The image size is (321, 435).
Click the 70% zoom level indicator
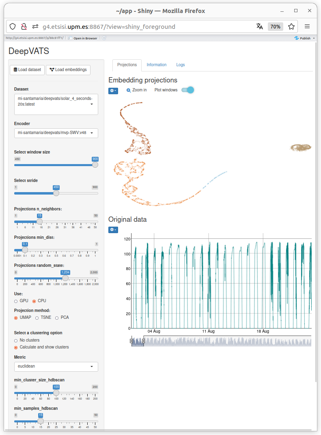click(x=275, y=27)
